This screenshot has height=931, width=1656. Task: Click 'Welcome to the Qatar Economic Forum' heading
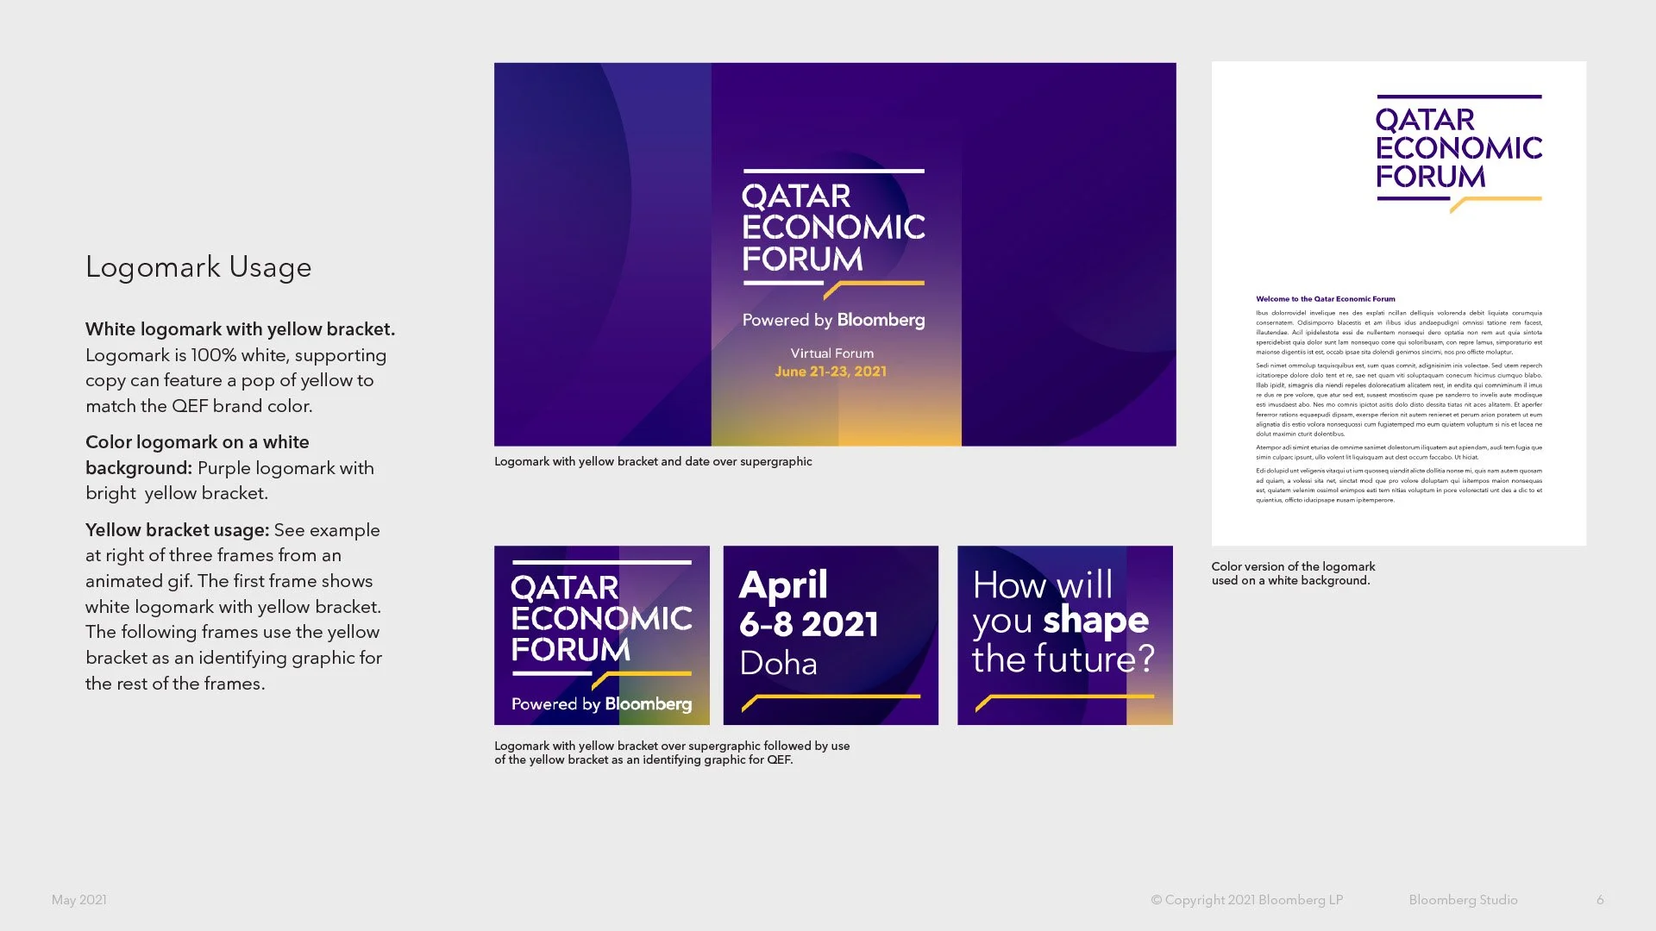click(x=1326, y=299)
